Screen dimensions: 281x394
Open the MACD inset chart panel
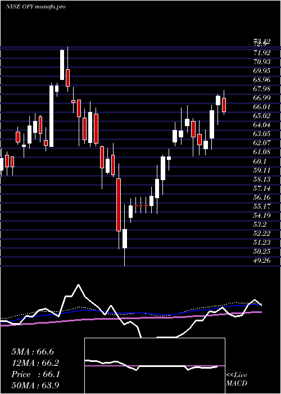(155, 366)
